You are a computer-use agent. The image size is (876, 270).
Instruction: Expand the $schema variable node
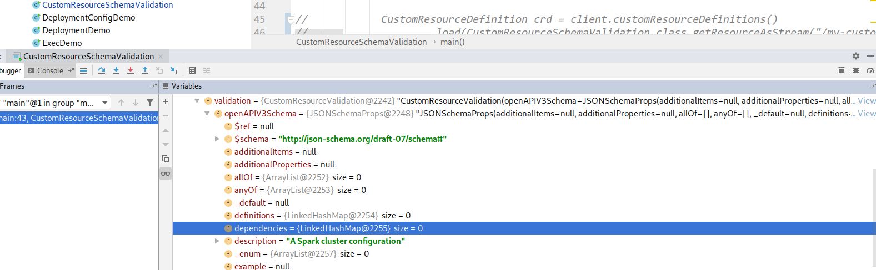tap(217, 139)
